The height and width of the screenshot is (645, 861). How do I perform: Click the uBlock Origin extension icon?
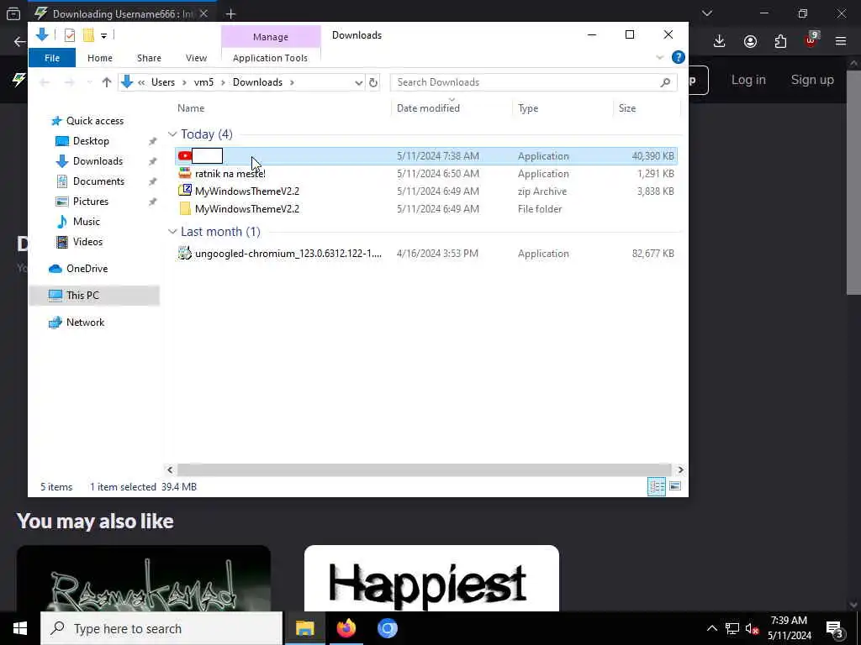tap(811, 40)
